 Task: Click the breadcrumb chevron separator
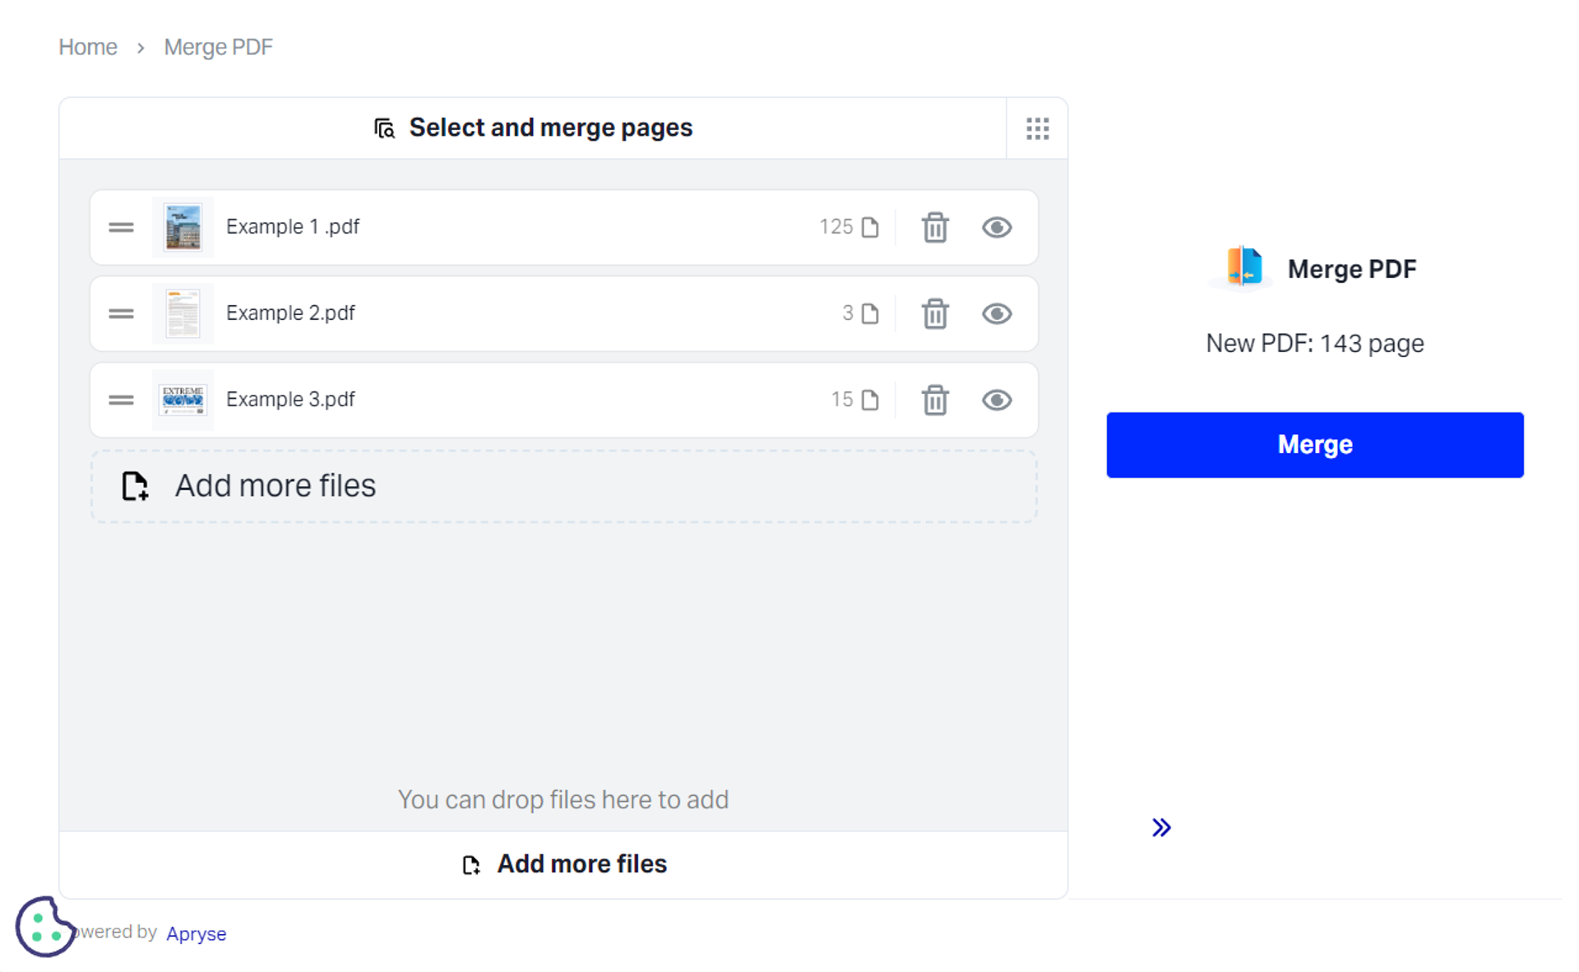(x=141, y=48)
